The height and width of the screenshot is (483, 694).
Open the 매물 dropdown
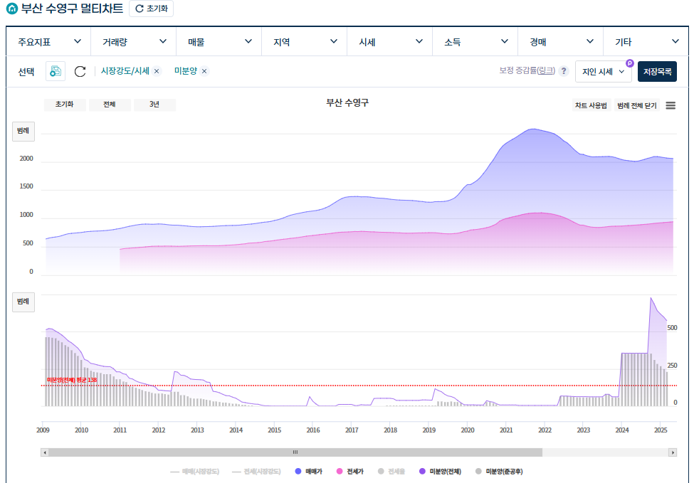pos(219,41)
